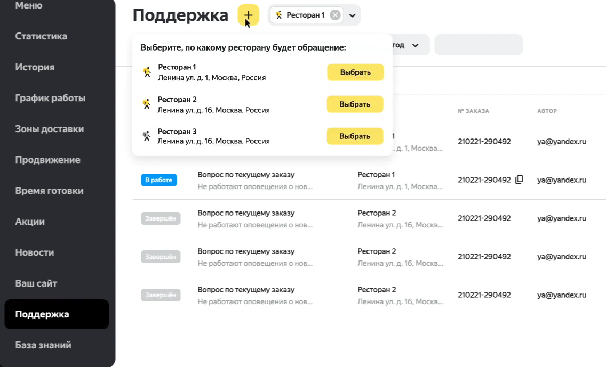Click the grey Ресторан 3 courier icon
Image resolution: width=606 pixels, height=367 pixels.
[147, 136]
